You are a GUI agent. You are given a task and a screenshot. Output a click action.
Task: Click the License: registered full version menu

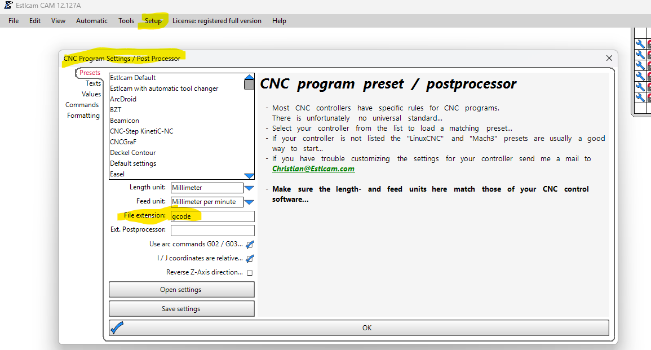(x=217, y=21)
